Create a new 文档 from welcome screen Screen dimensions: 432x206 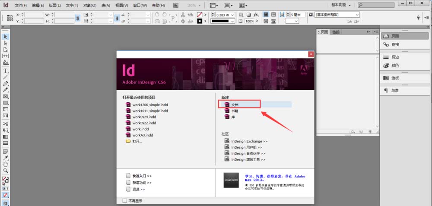235,105
